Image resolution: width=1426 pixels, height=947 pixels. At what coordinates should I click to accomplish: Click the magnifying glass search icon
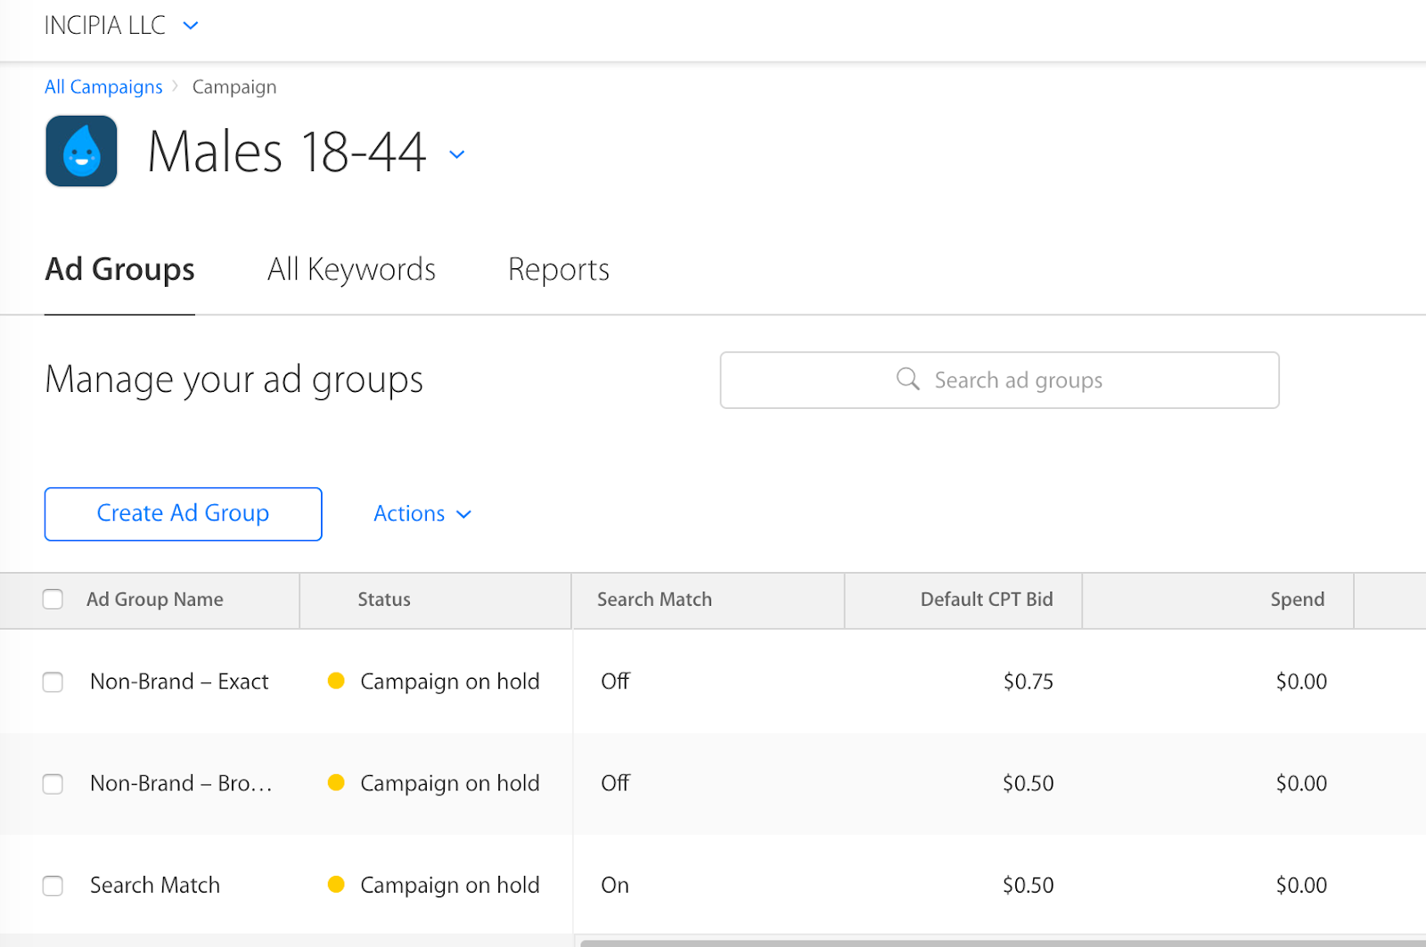click(x=907, y=380)
